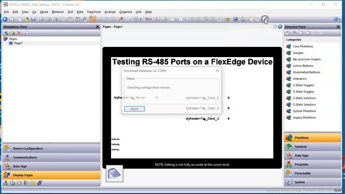Open the Help menu
Image resolution: width=345 pixels, height=194 pixels.
click(x=148, y=12)
